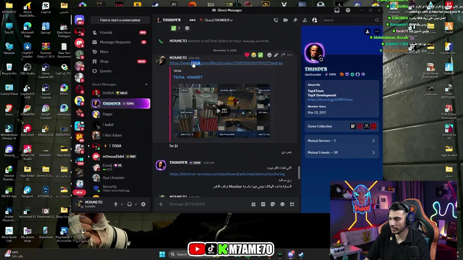Open DM with Hagar
This screenshot has width=463, height=260.
pyautogui.click(x=120, y=114)
